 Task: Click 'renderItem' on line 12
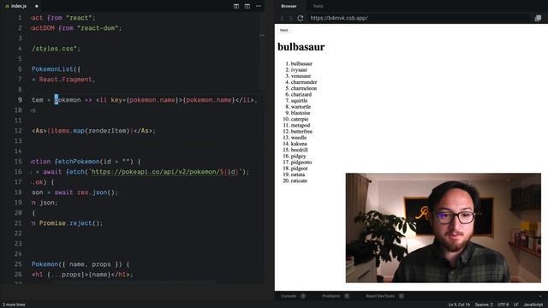tap(107, 131)
